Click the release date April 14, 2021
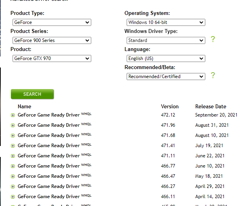Image resolution: width=247 pixels, height=206 pixels. tap(210, 197)
